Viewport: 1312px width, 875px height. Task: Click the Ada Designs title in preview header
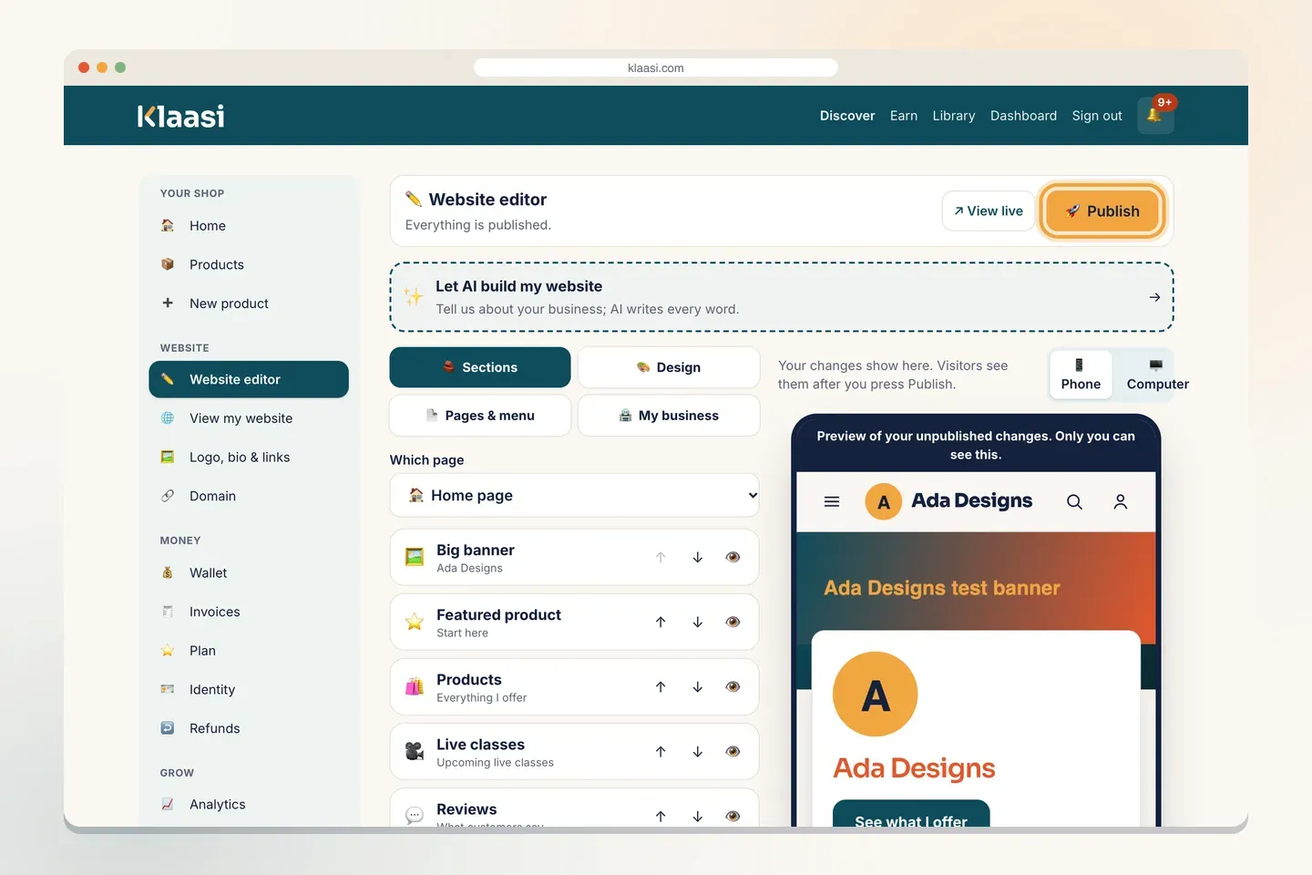[972, 500]
